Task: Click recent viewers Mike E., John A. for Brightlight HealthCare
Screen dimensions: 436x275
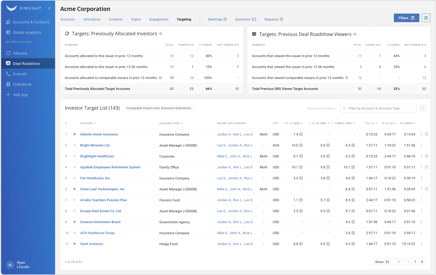Action: [x=235, y=156]
